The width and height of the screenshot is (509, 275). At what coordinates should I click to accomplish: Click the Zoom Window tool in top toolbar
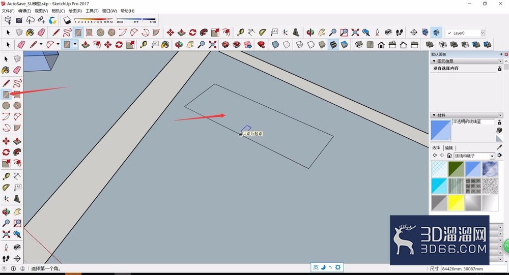pos(344,33)
